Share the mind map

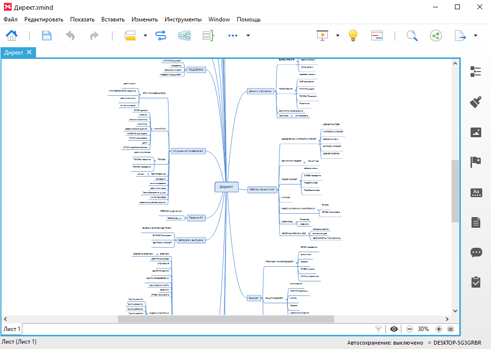click(436, 36)
